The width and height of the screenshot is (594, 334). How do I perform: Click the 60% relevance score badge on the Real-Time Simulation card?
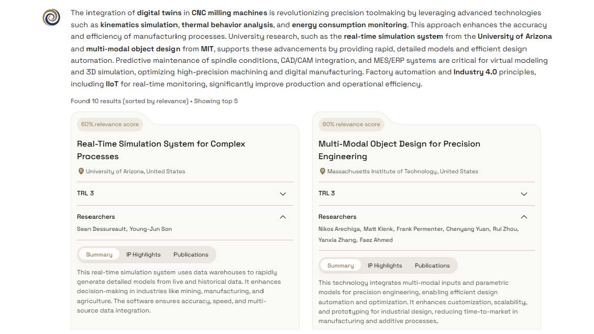click(x=109, y=124)
